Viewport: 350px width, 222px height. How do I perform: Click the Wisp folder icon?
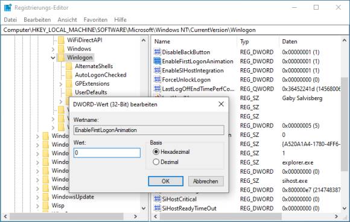[x=46, y=205]
